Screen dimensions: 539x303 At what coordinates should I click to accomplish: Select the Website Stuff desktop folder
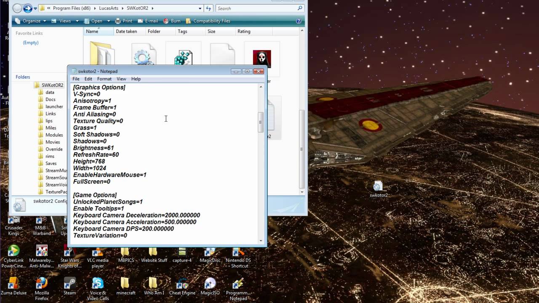(154, 255)
